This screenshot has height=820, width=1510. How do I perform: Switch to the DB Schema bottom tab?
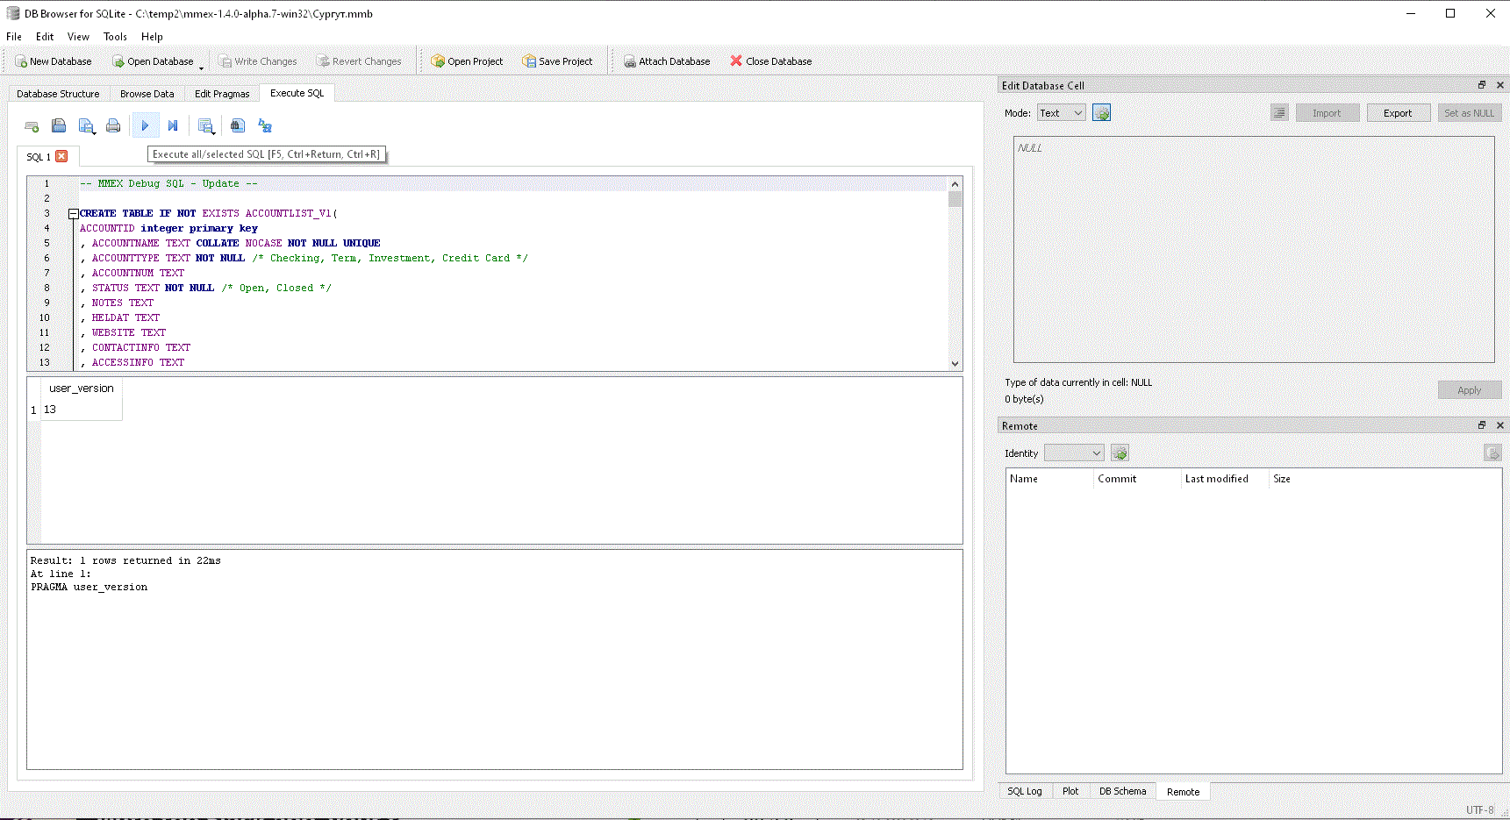[x=1122, y=791]
